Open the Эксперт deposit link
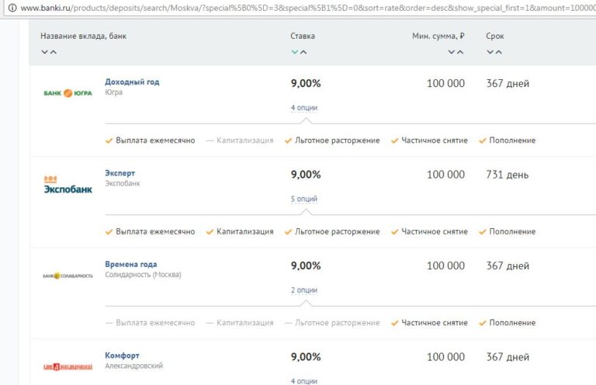This screenshot has width=596, height=385. pyautogui.click(x=120, y=173)
